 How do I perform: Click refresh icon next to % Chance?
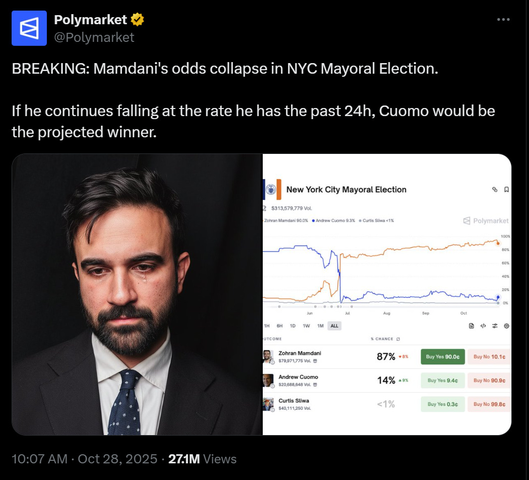click(x=398, y=339)
